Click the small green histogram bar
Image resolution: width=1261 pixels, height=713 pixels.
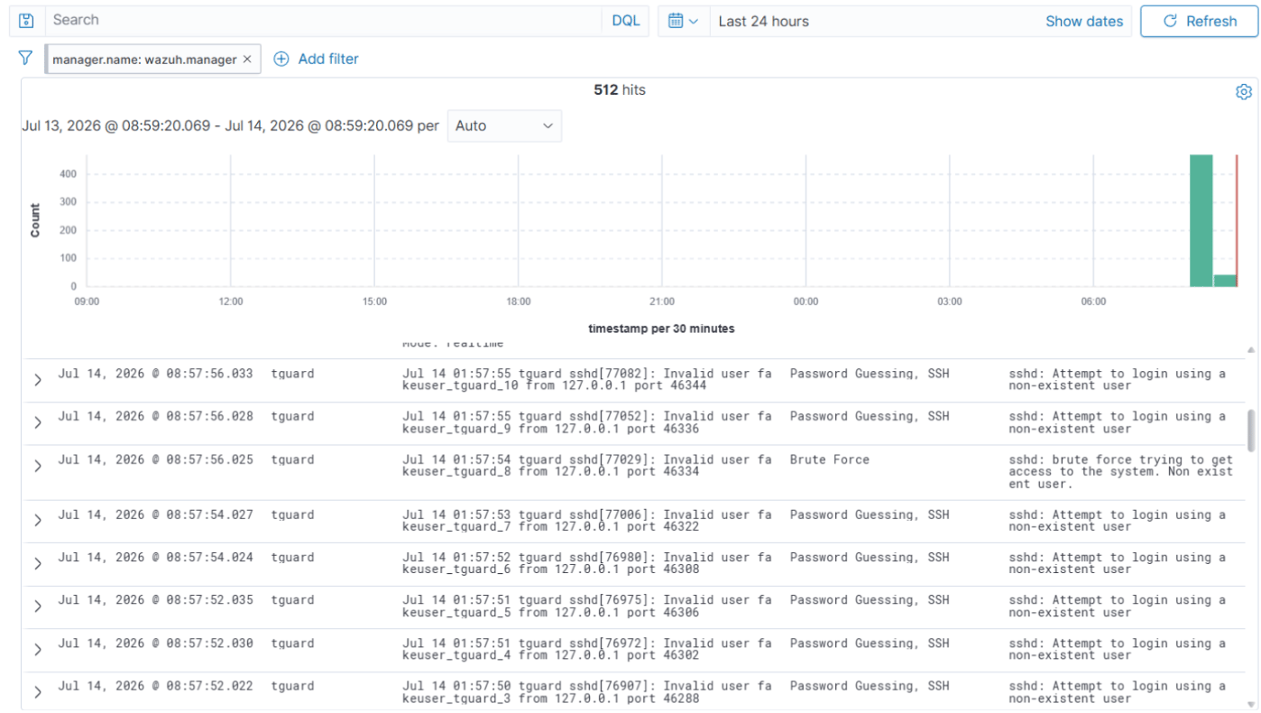coord(1224,281)
